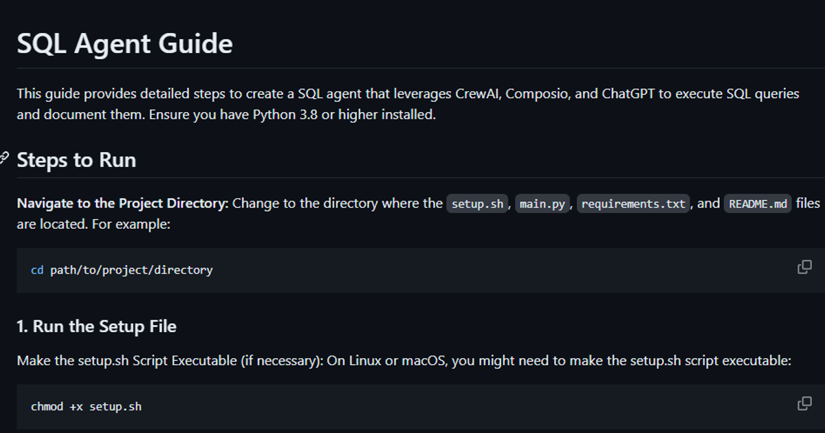Click the setup.sh inline code label
Screen dimensions: 825x433
click(x=477, y=204)
